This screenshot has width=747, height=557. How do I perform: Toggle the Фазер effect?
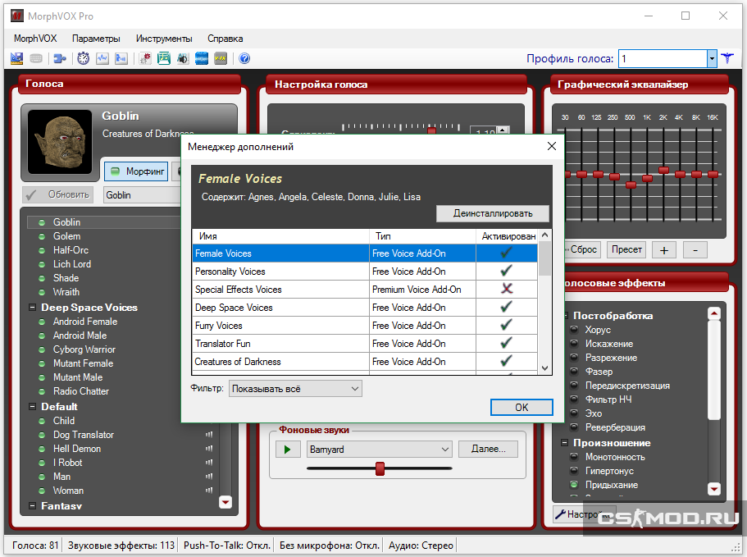pos(575,372)
